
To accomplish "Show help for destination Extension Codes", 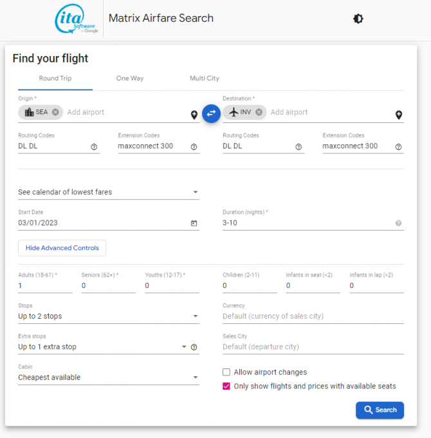I will (398, 147).
